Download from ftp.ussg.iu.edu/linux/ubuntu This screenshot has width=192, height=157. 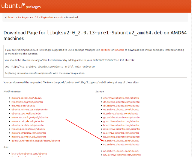pyautogui.click(x=28, y=129)
